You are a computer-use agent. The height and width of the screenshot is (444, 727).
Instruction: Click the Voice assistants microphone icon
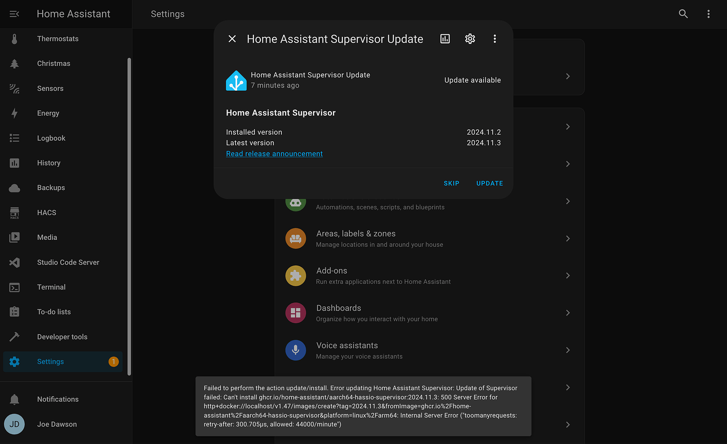[x=296, y=350]
